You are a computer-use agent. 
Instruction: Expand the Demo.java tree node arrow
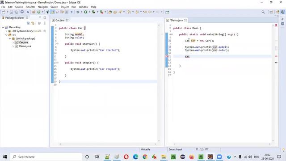[x=13, y=46]
